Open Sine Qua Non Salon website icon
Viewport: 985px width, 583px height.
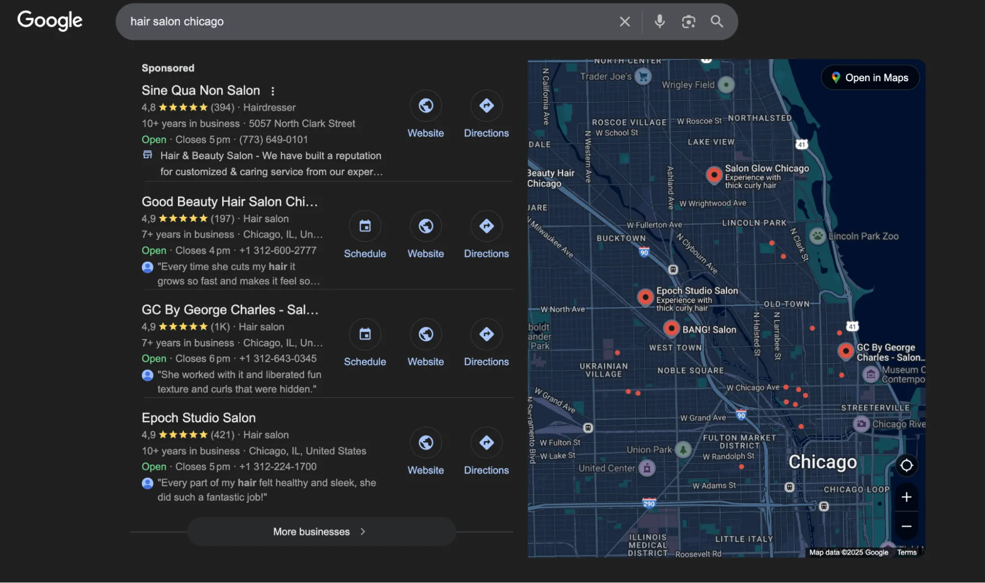pos(426,105)
